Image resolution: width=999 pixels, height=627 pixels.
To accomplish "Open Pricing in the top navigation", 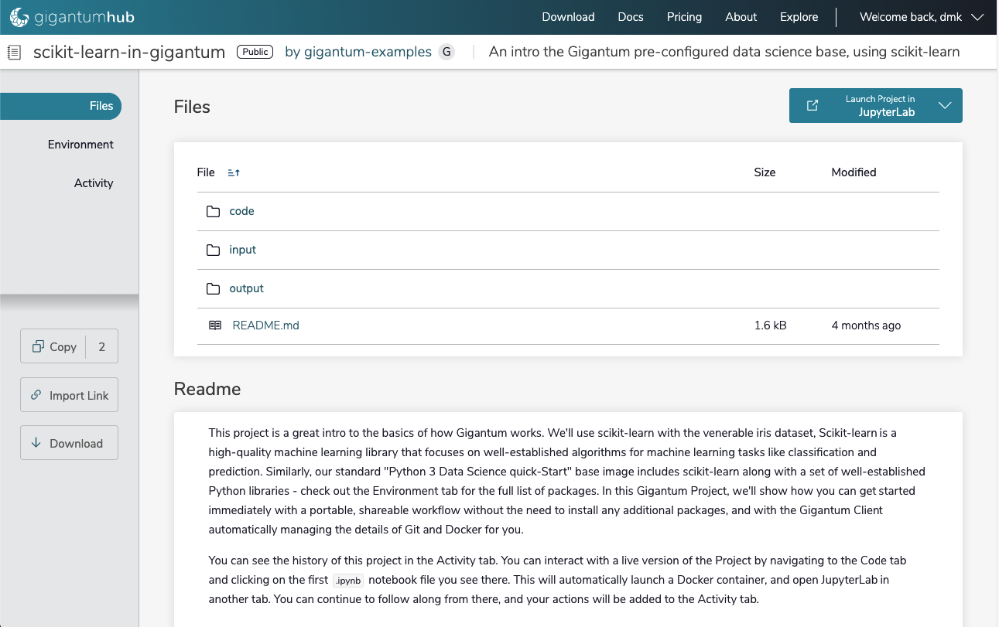I will coord(684,17).
